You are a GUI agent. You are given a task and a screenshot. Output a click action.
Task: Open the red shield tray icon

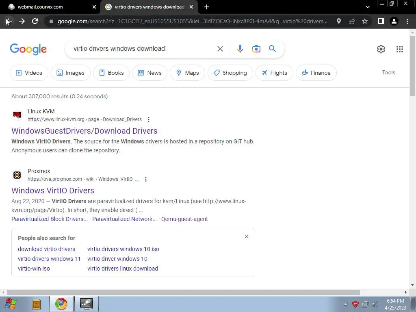coord(355,304)
